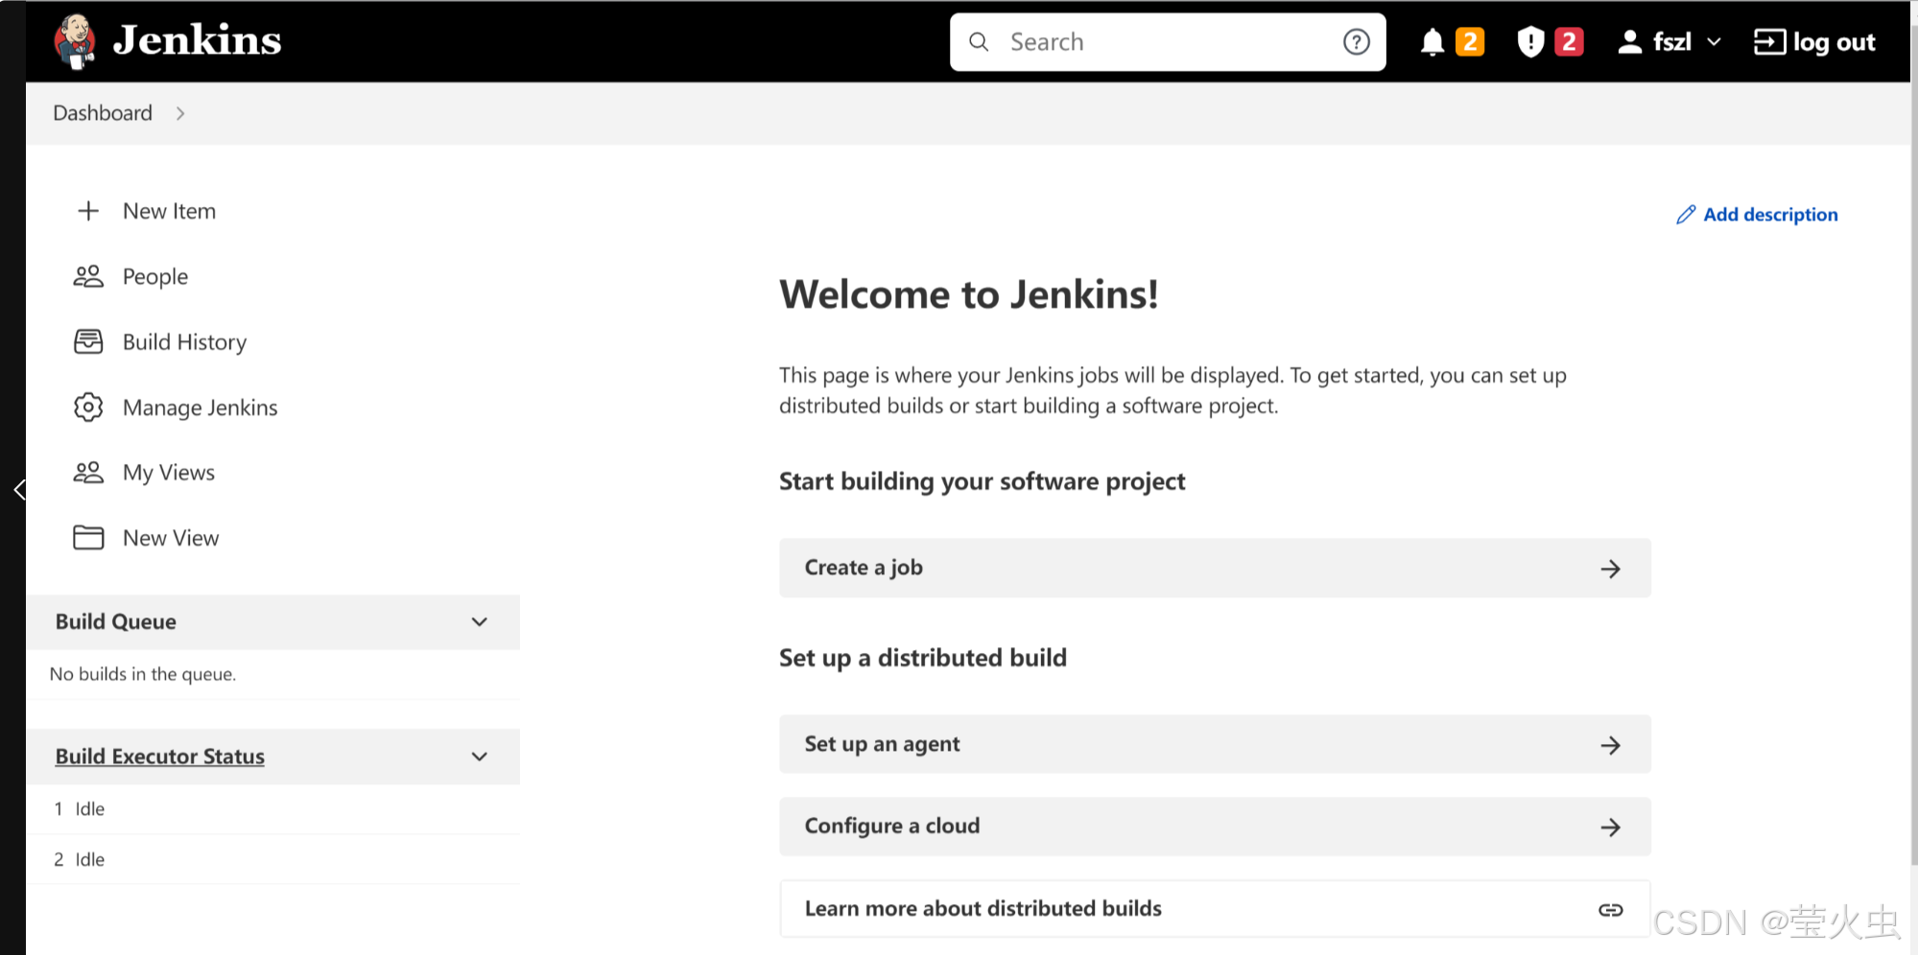Screen dimensions: 1918x955
Task: Open Set up an agent
Action: click(x=1214, y=744)
